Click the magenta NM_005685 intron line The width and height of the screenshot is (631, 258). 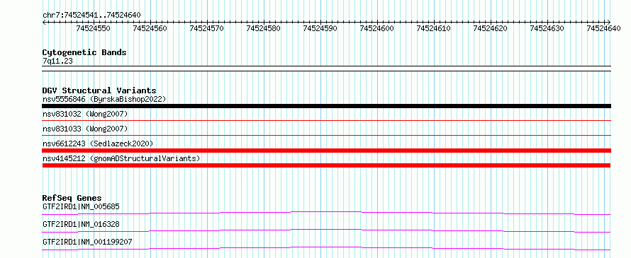tap(326, 213)
